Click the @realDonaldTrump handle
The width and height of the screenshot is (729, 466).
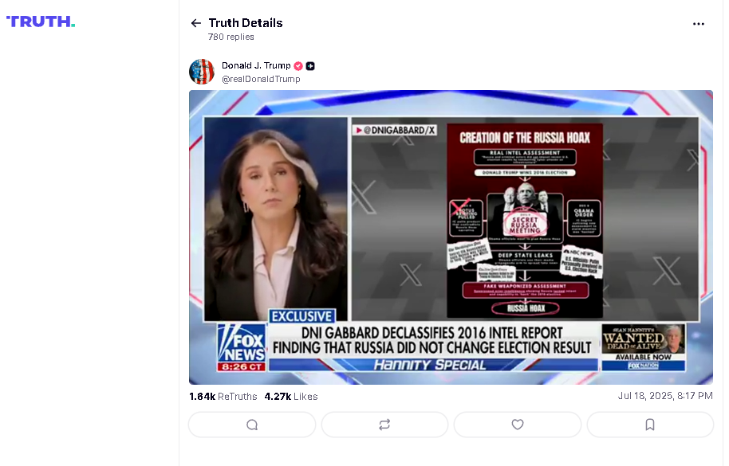(261, 79)
